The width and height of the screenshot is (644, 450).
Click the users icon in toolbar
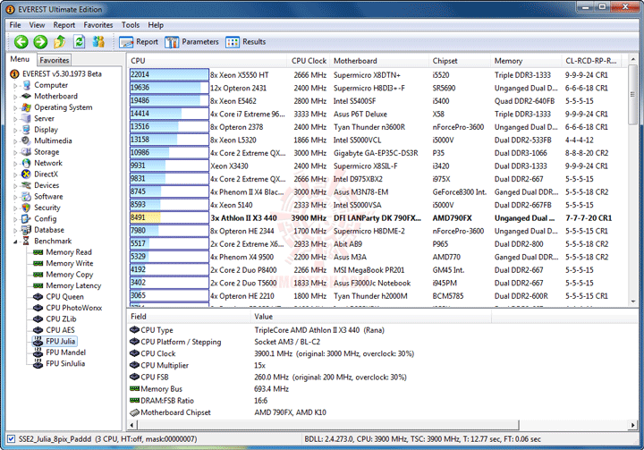point(98,41)
